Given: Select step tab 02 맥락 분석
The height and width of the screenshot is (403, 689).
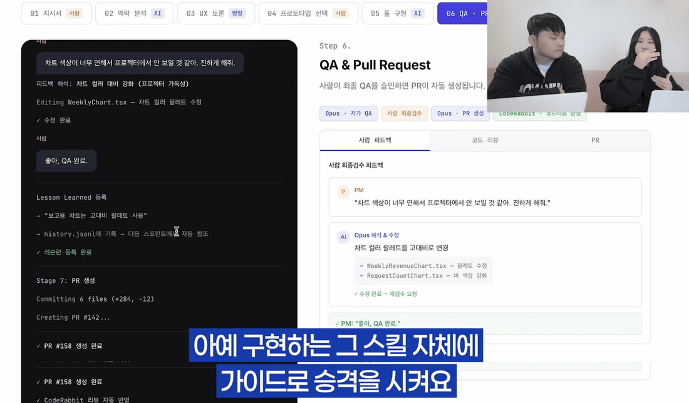Looking at the screenshot, I should coord(135,13).
